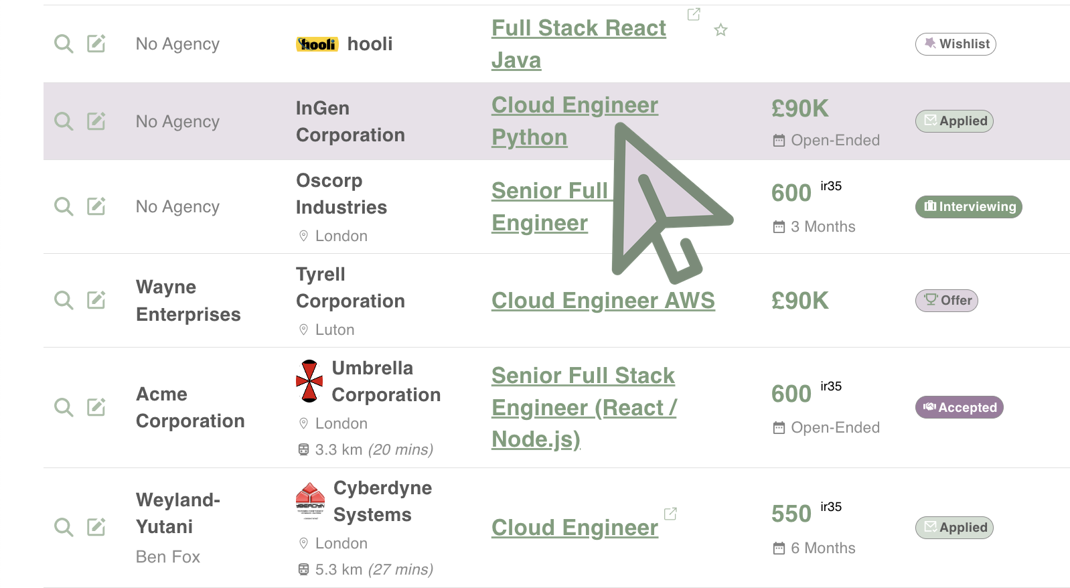The width and height of the screenshot is (1070, 588).
Task: Star the Full Stack React Java job
Action: click(x=720, y=29)
